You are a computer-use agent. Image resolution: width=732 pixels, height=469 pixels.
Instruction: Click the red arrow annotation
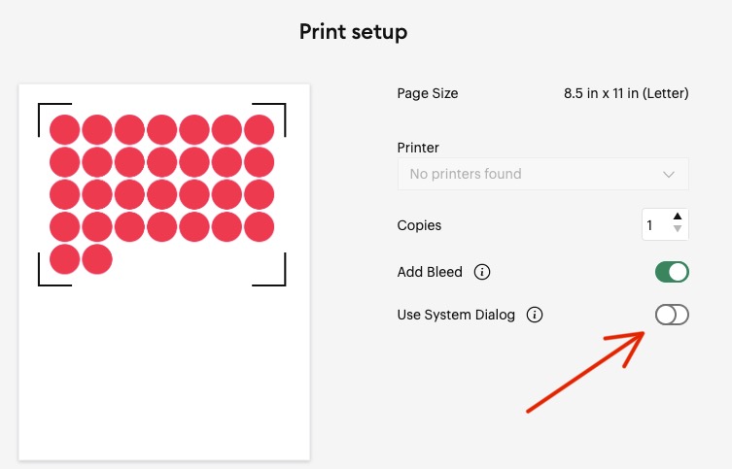point(583,372)
